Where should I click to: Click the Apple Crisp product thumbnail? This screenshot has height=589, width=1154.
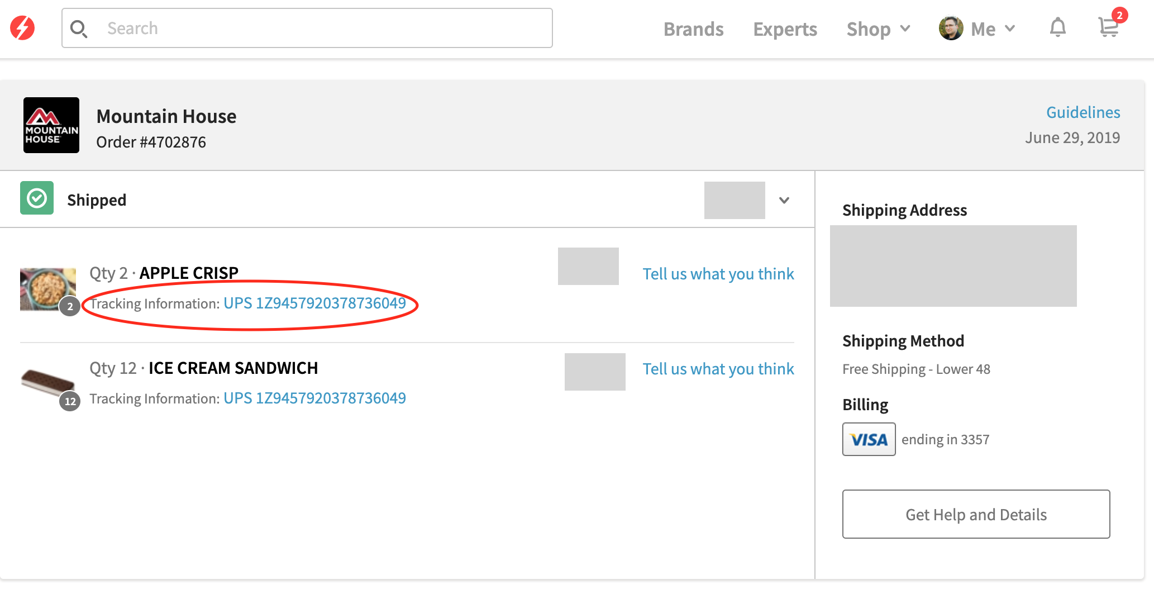click(x=48, y=289)
